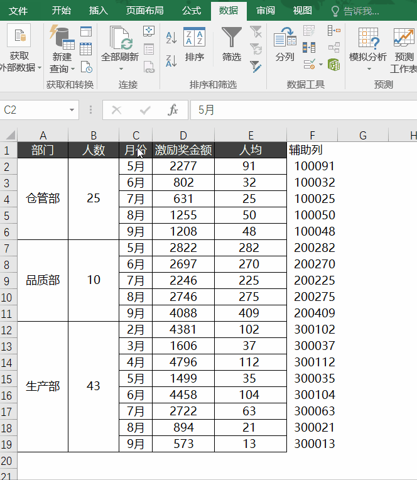Click Clear filter icon
The image size is (417, 480).
(x=256, y=31)
